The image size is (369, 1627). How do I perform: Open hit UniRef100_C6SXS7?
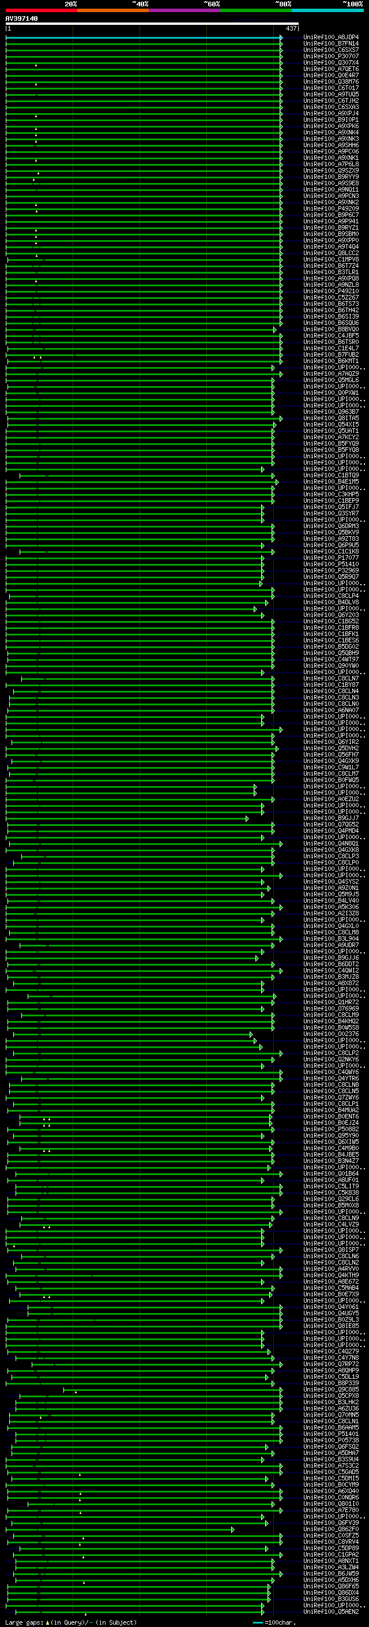(331, 50)
